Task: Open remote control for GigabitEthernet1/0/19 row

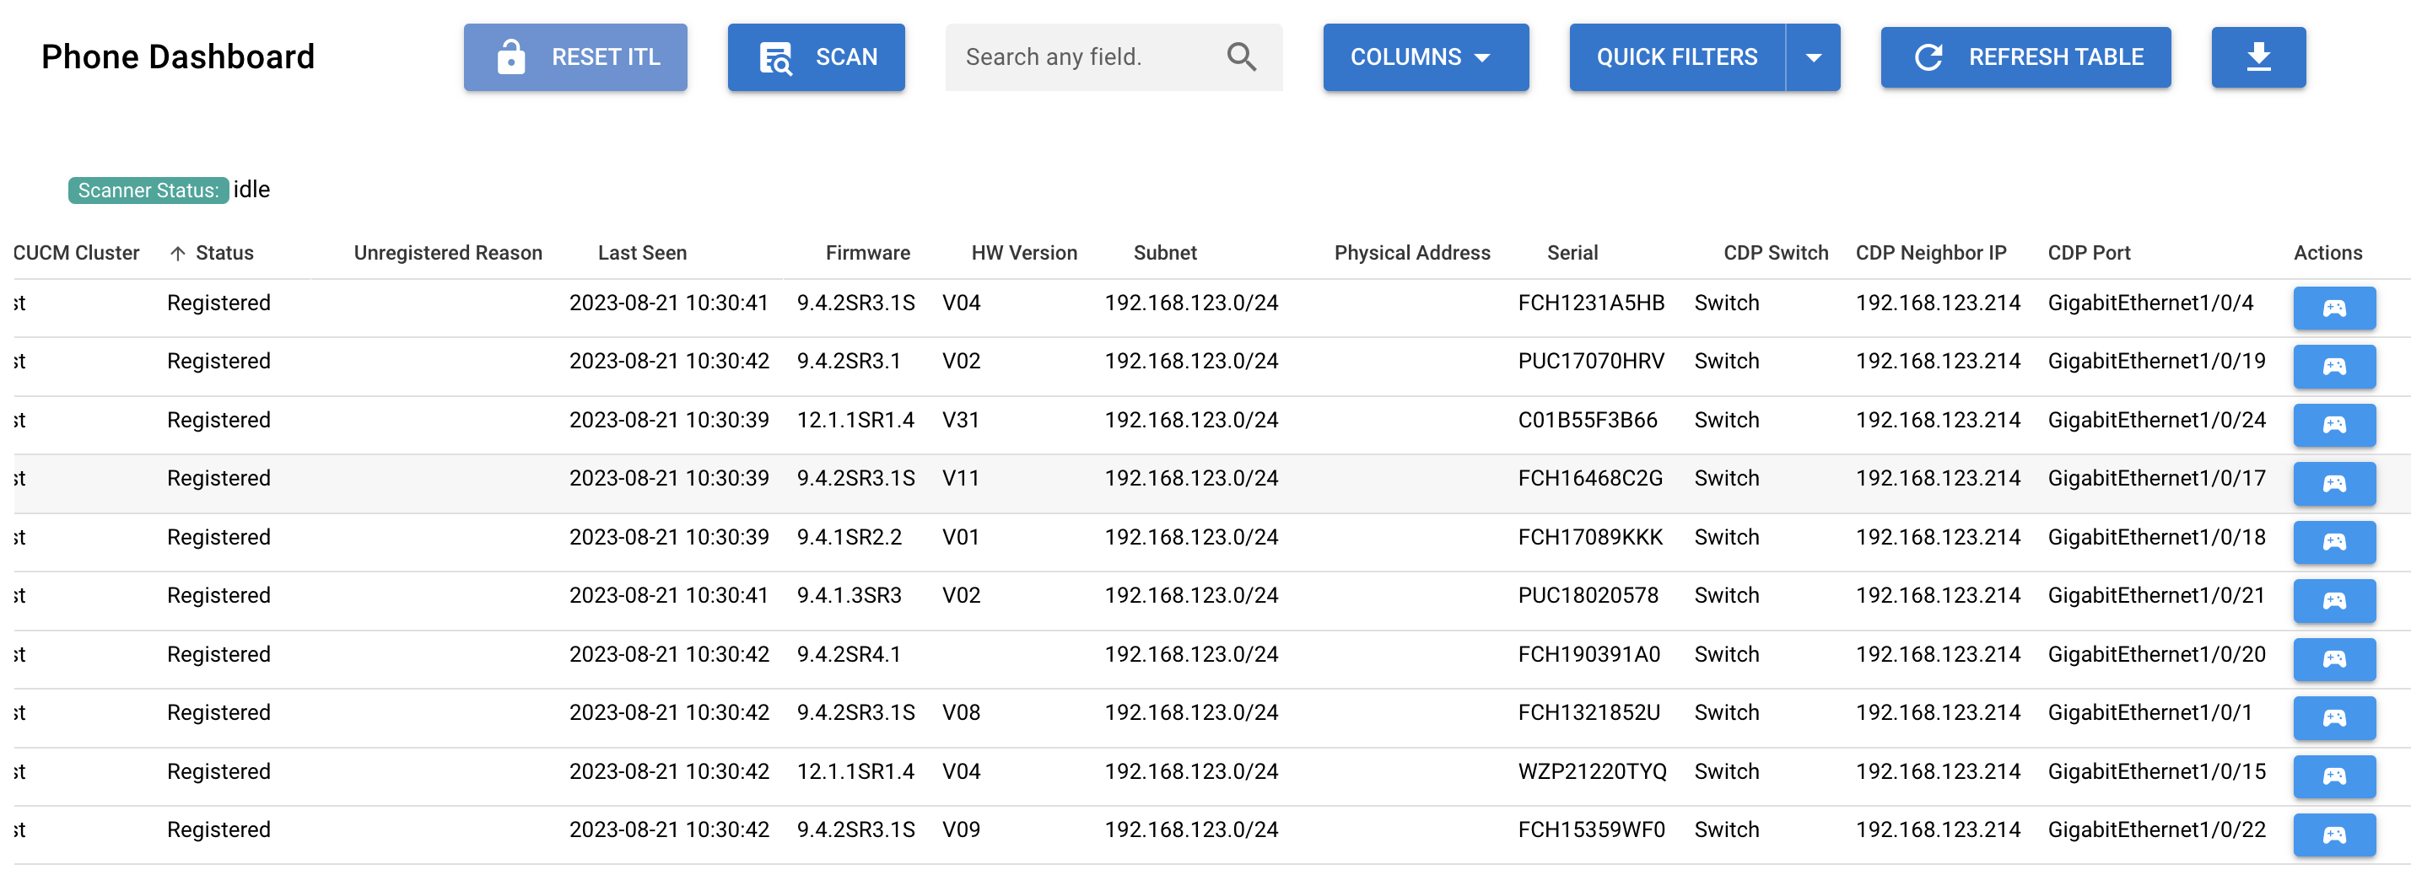Action: (x=2333, y=367)
